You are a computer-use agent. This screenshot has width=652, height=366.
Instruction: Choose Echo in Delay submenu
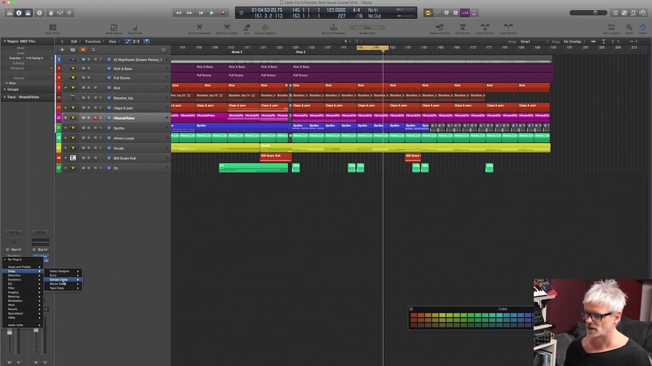(x=62, y=275)
